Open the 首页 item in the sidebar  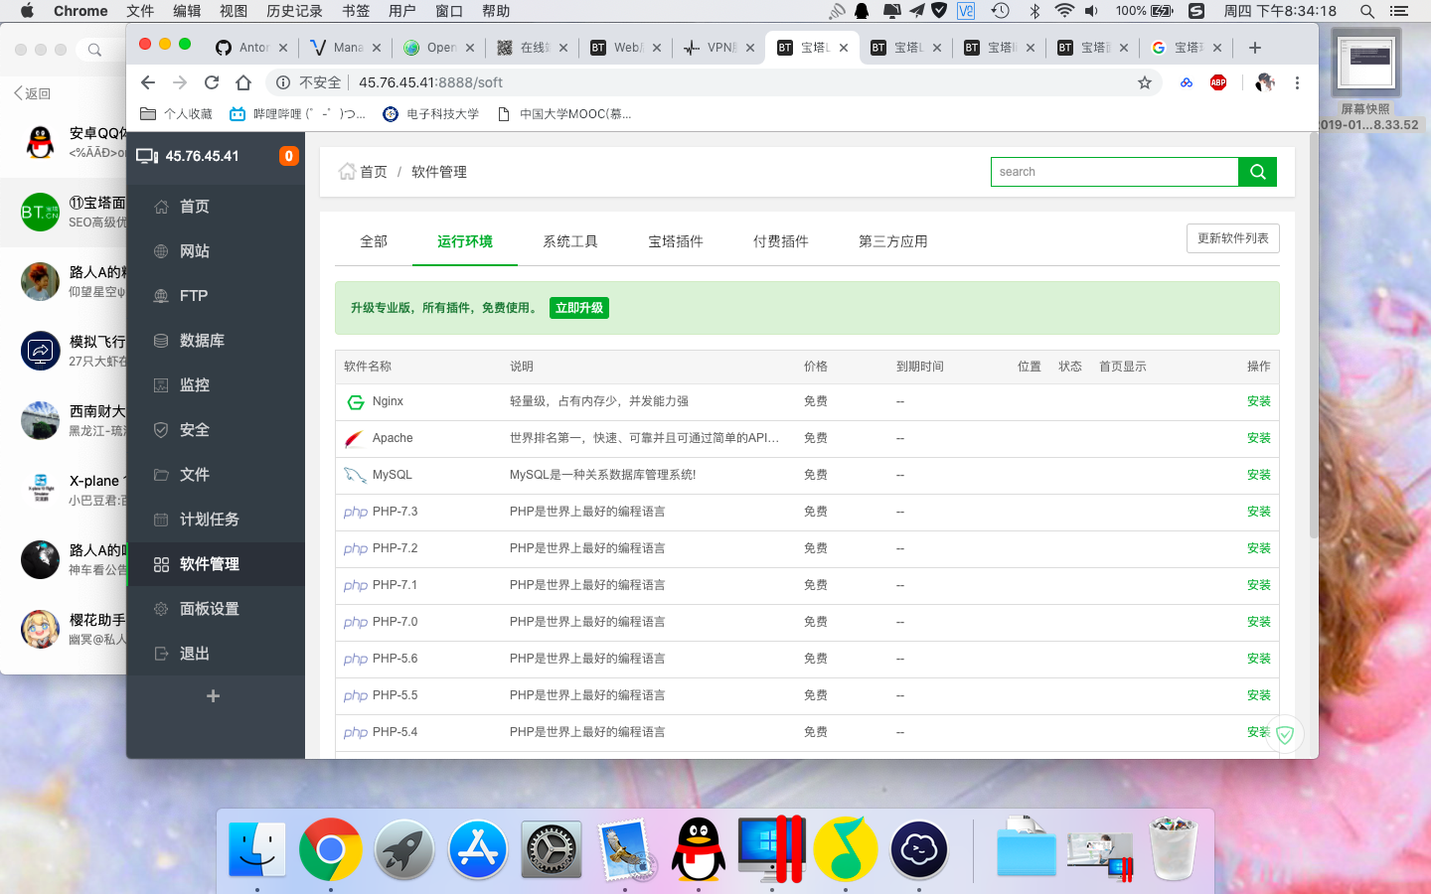pyautogui.click(x=216, y=207)
